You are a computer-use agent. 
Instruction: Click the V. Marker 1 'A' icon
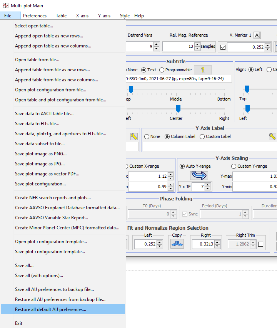click(x=257, y=35)
